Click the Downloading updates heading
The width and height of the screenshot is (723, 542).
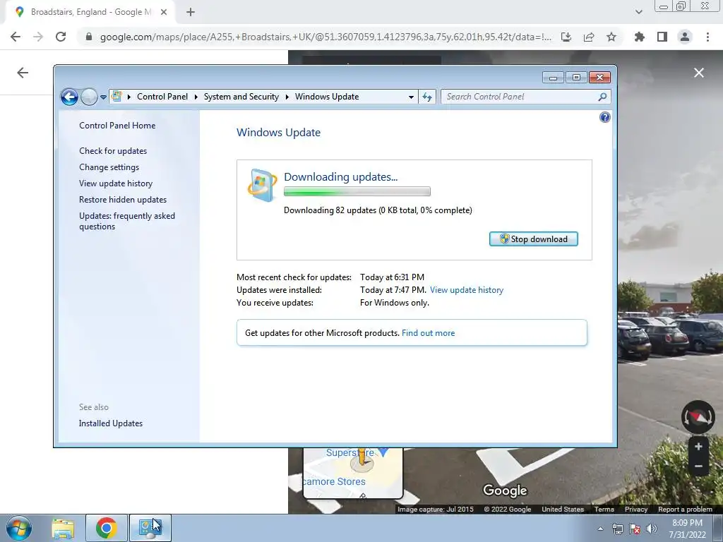(341, 177)
